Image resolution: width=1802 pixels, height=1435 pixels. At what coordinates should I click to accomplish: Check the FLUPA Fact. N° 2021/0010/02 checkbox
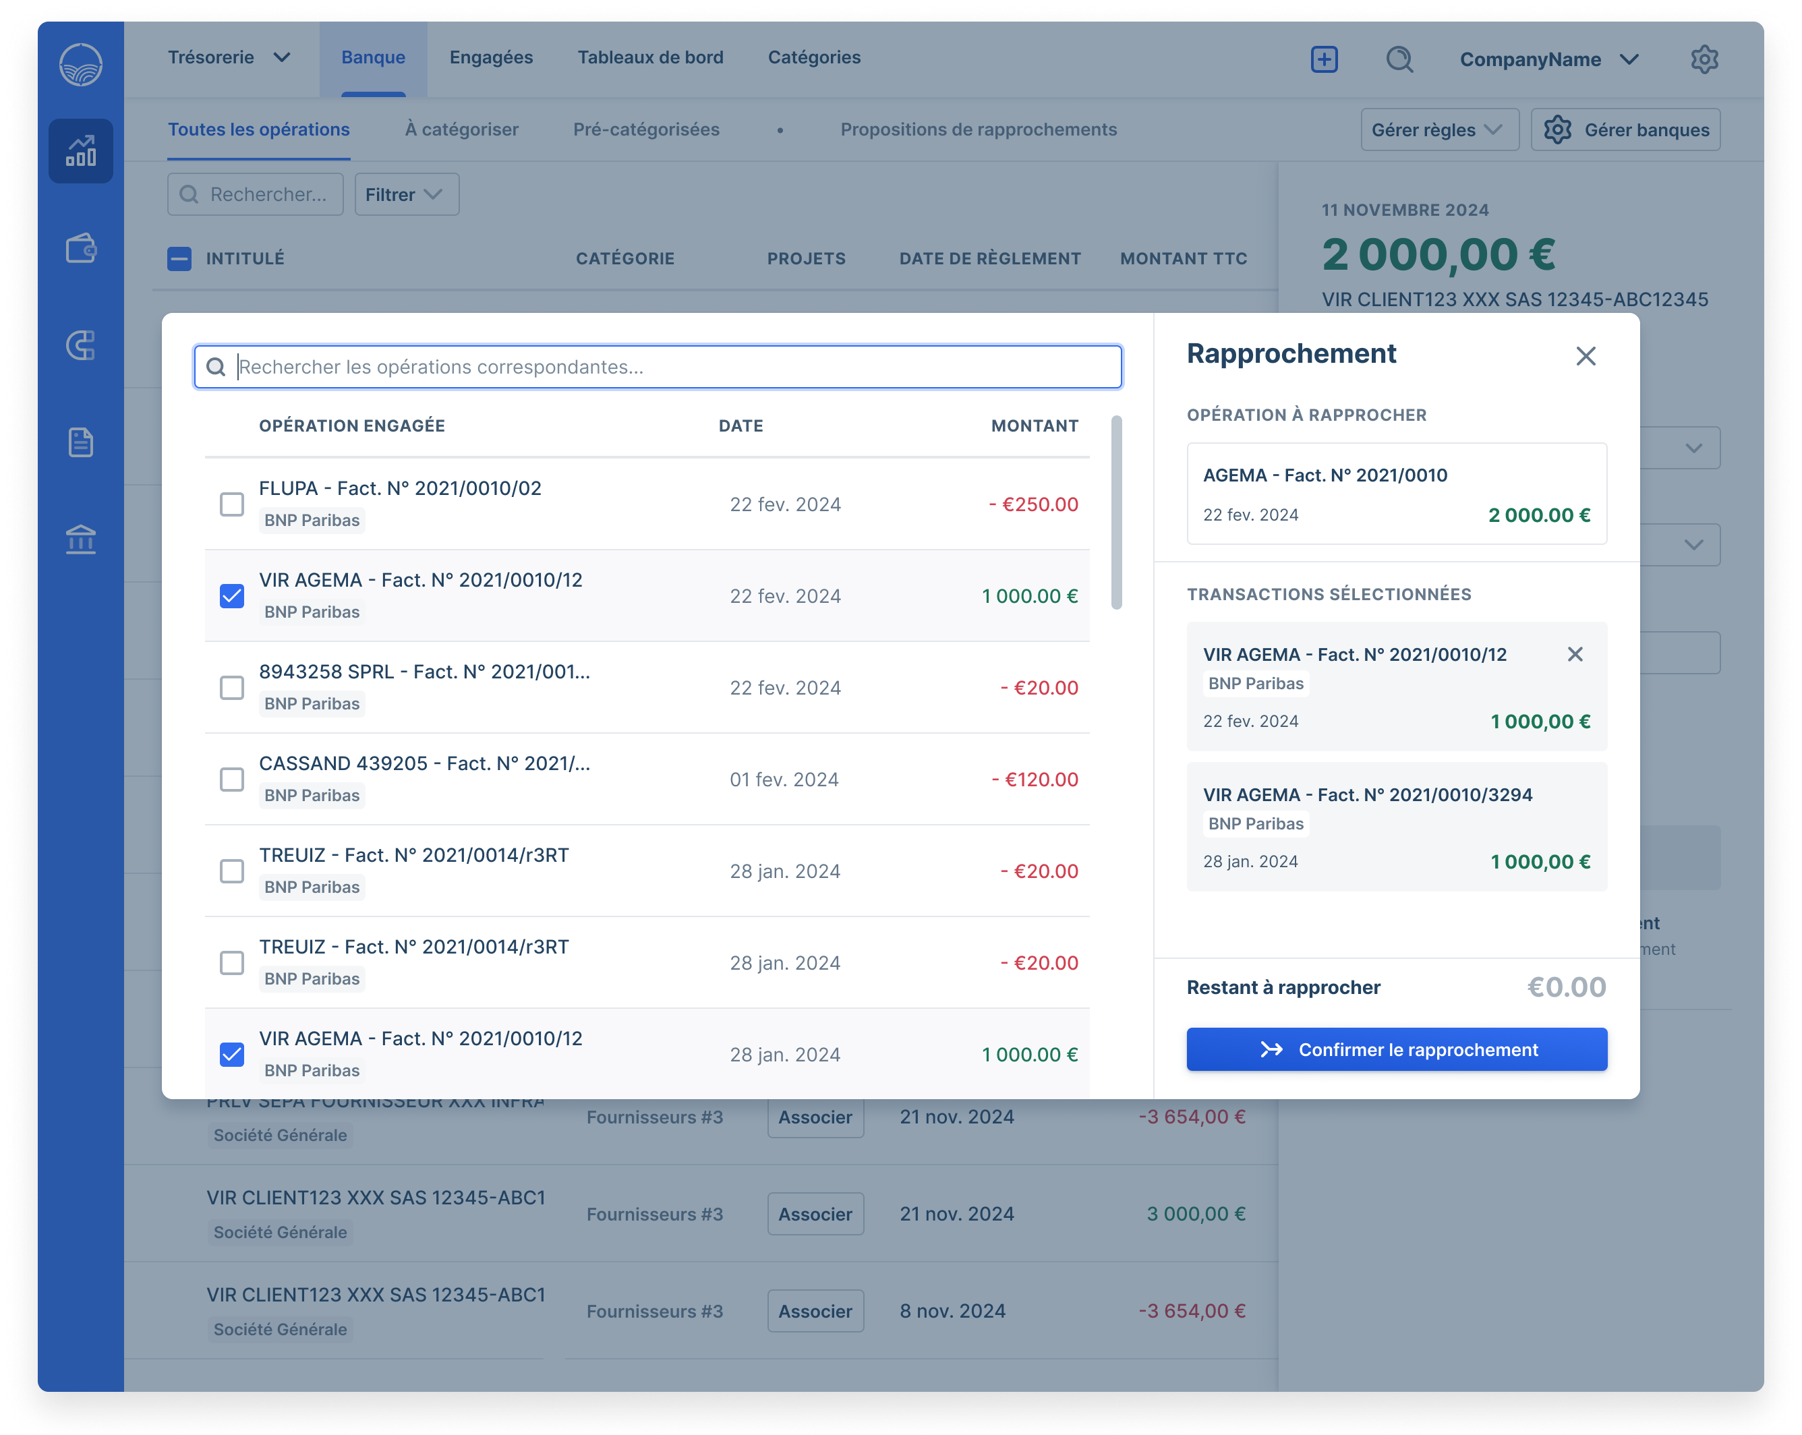231,504
